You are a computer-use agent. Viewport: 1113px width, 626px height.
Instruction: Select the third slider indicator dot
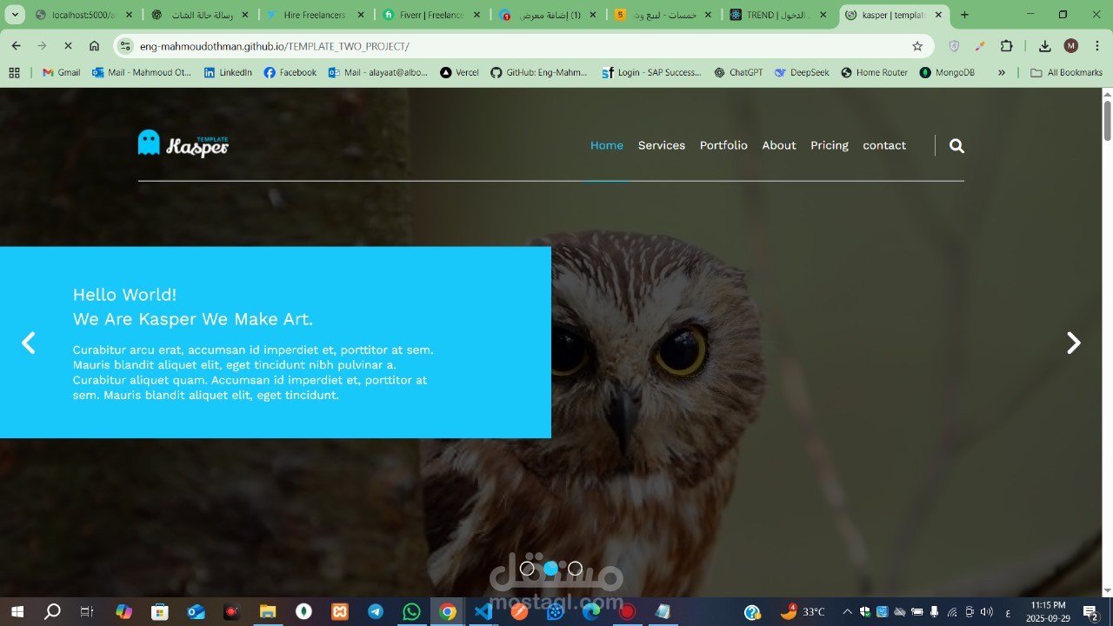coord(575,569)
